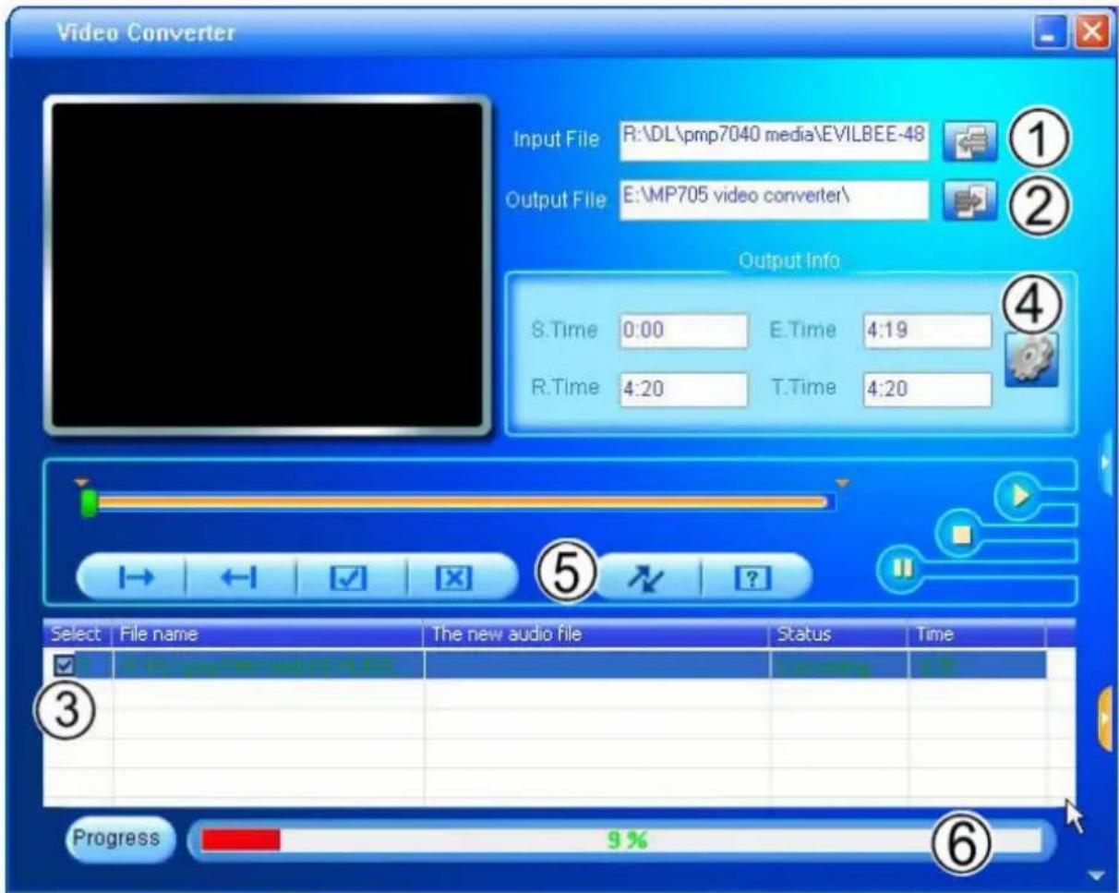The height and width of the screenshot is (893, 1119).
Task: Open the output folder browse icon
Action: click(x=969, y=203)
